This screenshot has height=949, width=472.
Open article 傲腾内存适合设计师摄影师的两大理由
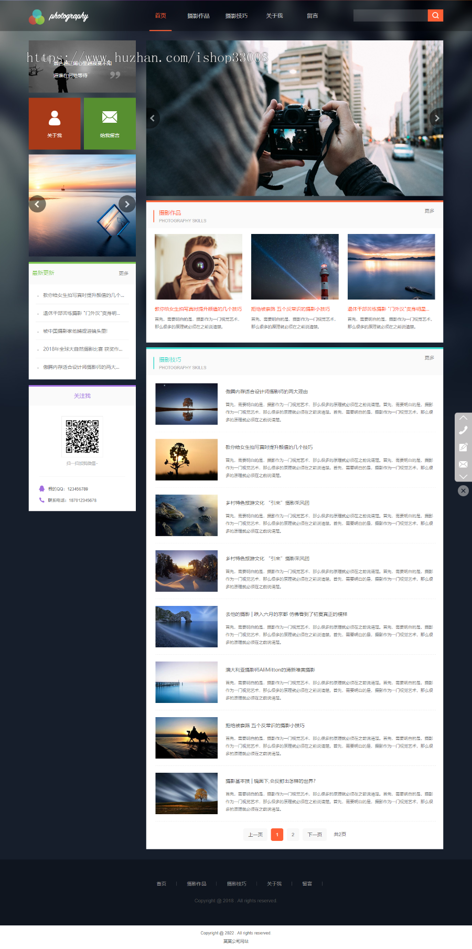(x=266, y=391)
